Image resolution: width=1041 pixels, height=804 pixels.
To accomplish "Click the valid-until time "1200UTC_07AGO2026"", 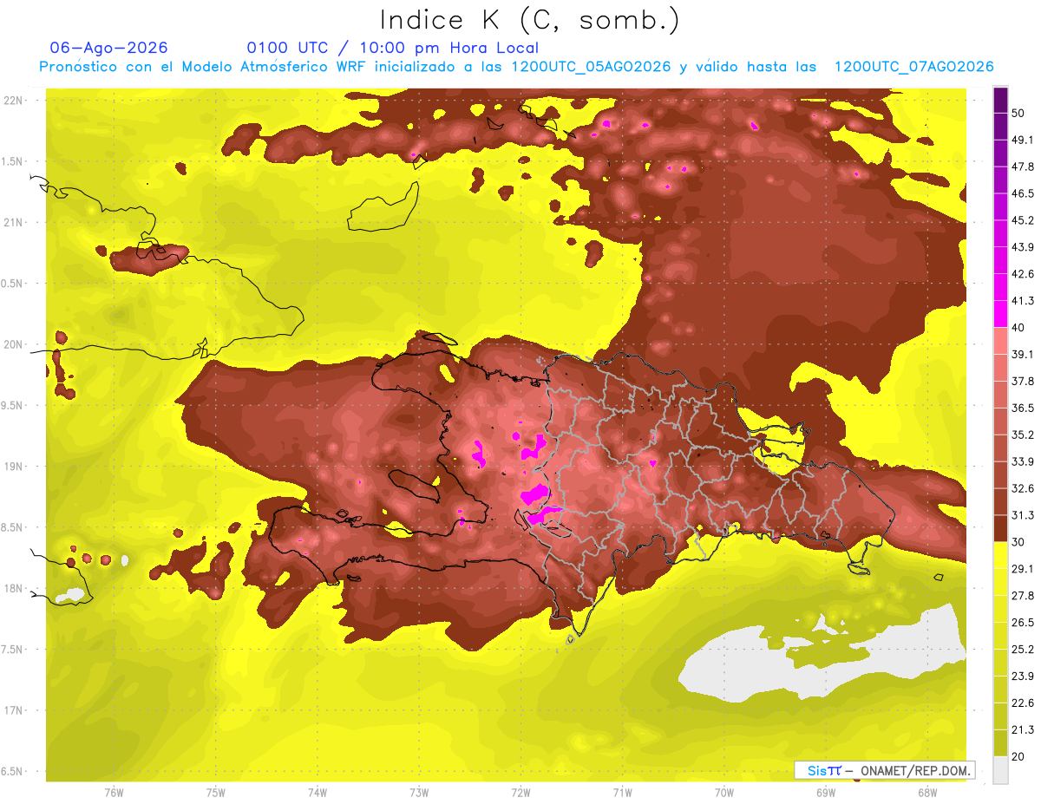I will pos(913,67).
